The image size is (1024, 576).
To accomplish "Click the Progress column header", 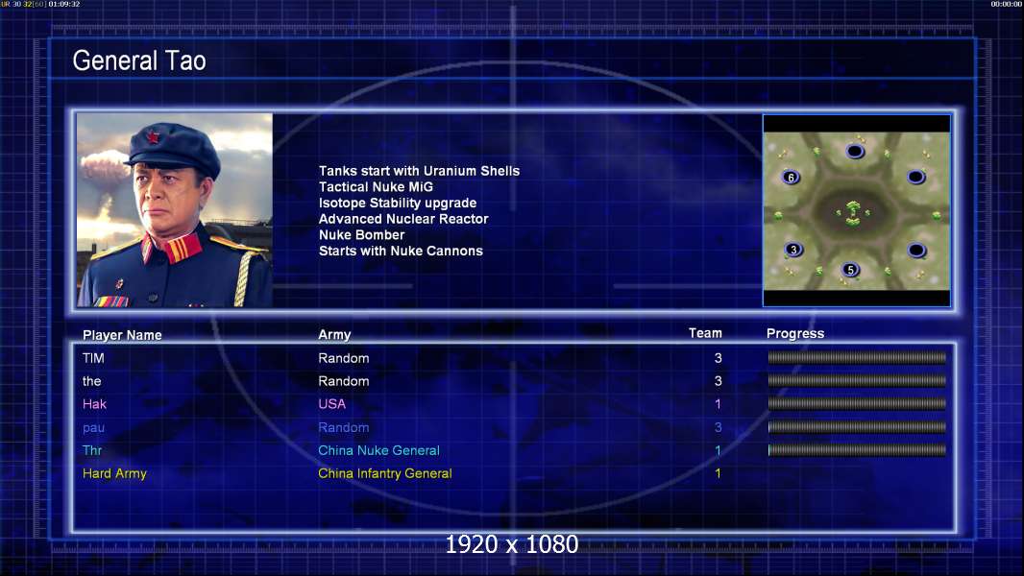I will 795,334.
